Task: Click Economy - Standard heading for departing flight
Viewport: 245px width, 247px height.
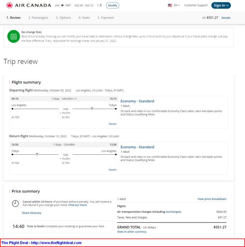Action: [x=137, y=101]
